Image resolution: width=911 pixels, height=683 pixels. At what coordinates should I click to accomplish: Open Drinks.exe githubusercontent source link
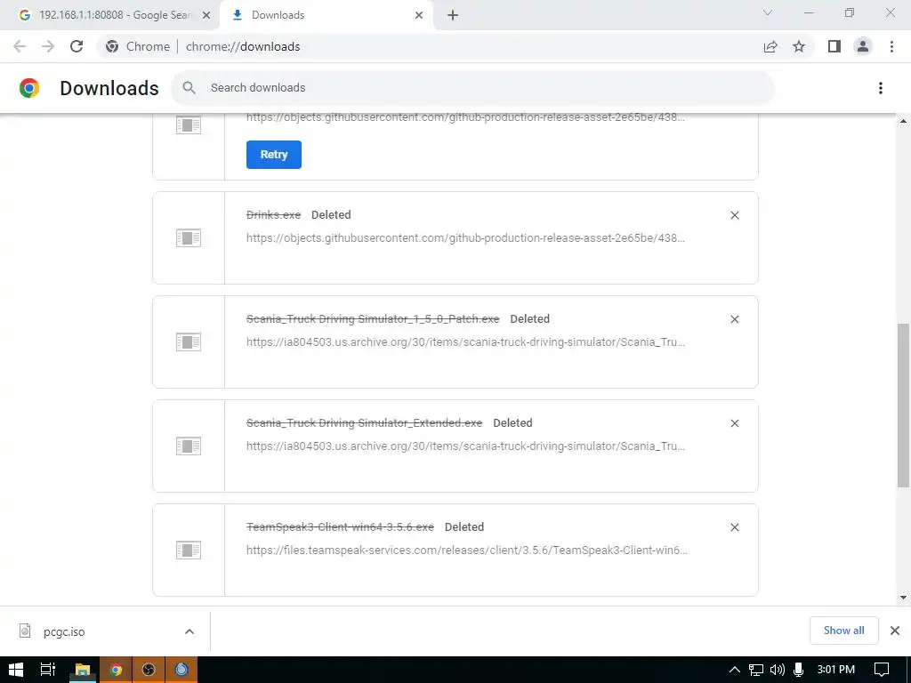465,238
